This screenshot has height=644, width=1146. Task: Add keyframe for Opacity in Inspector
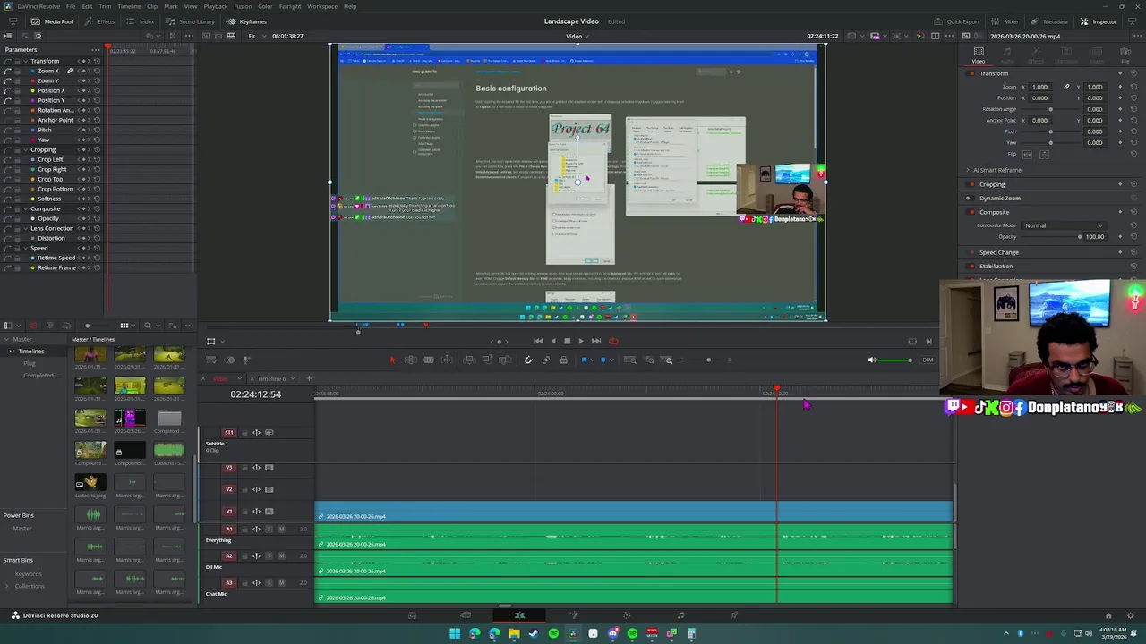[x=1120, y=237]
